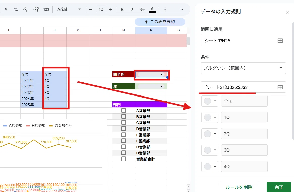
Task: Click the source range field ='シート3'!$J$26:$J$31
Action: coord(243,87)
